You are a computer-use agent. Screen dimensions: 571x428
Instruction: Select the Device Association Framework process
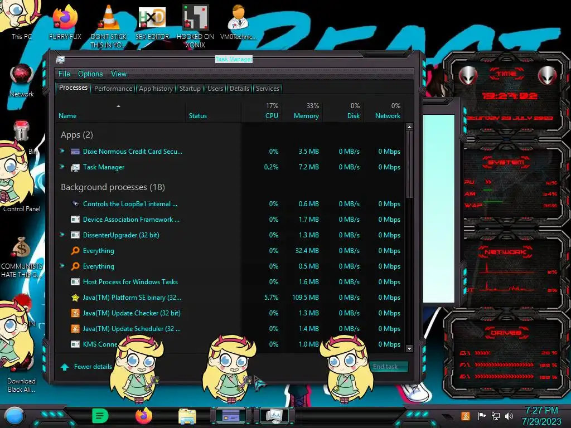(230, 220)
